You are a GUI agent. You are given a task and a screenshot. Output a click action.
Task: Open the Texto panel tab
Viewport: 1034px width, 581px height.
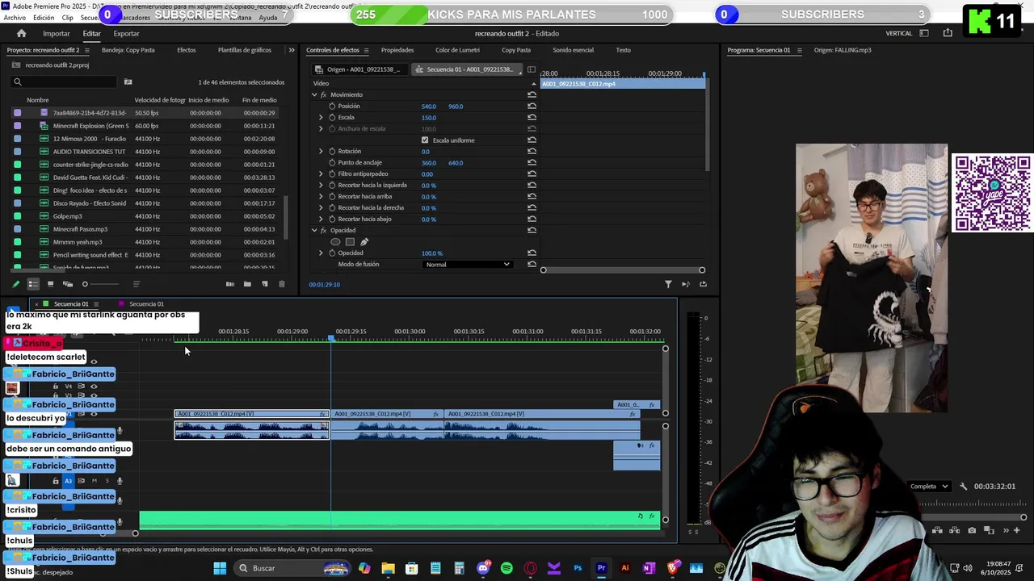[x=624, y=50]
